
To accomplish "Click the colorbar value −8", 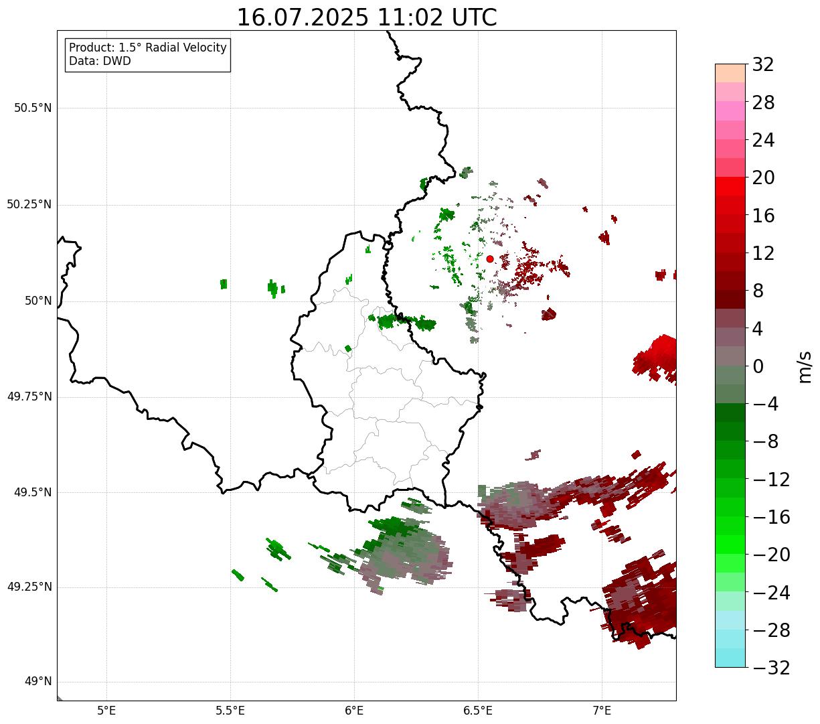I will click(766, 441).
